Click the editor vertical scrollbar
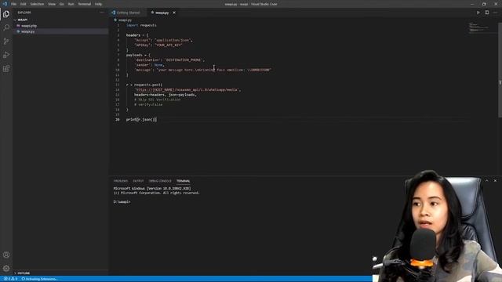This screenshot has height=282, width=502. pos(500,70)
